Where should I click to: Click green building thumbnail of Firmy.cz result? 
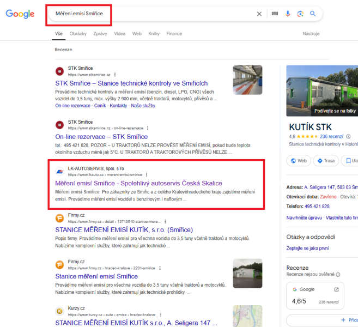tap(247, 274)
